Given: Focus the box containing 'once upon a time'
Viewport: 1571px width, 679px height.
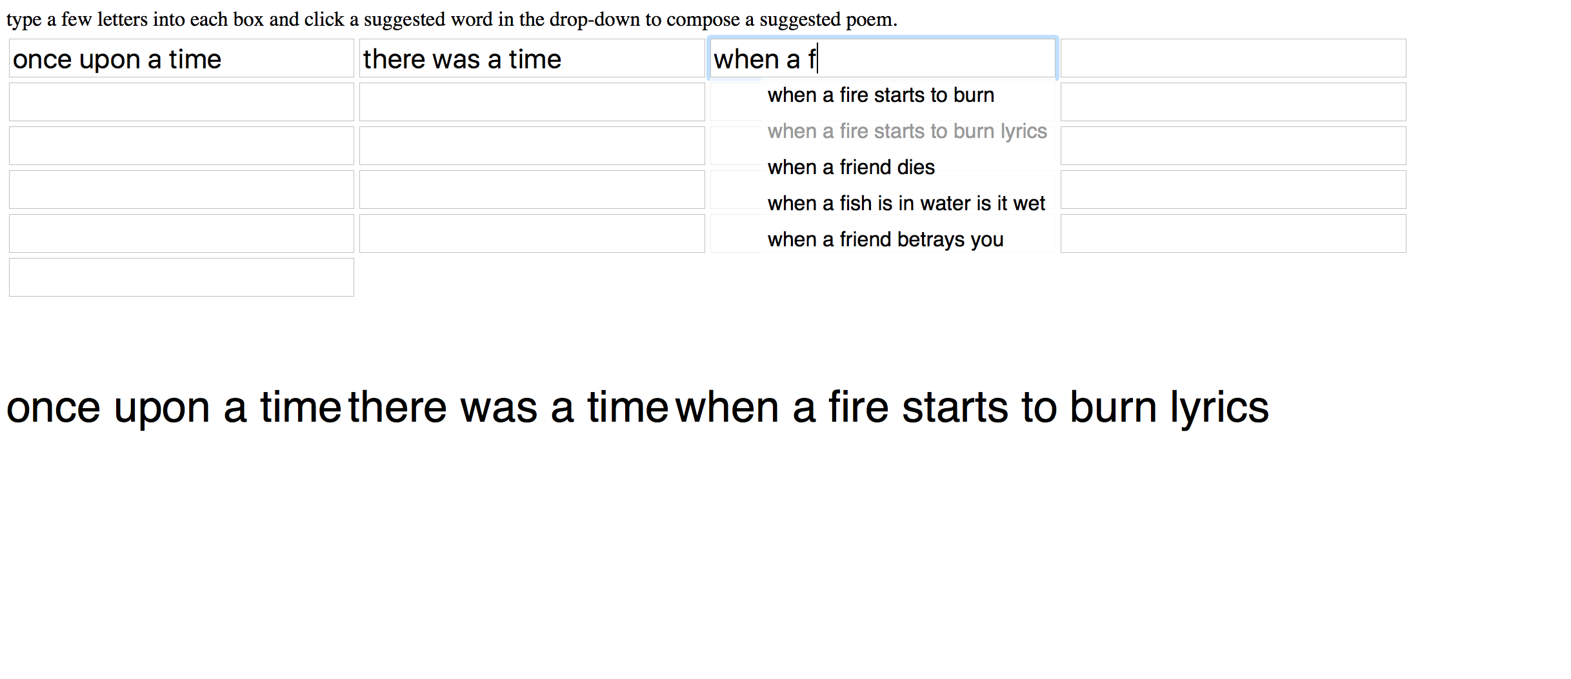Looking at the screenshot, I should pos(181,58).
